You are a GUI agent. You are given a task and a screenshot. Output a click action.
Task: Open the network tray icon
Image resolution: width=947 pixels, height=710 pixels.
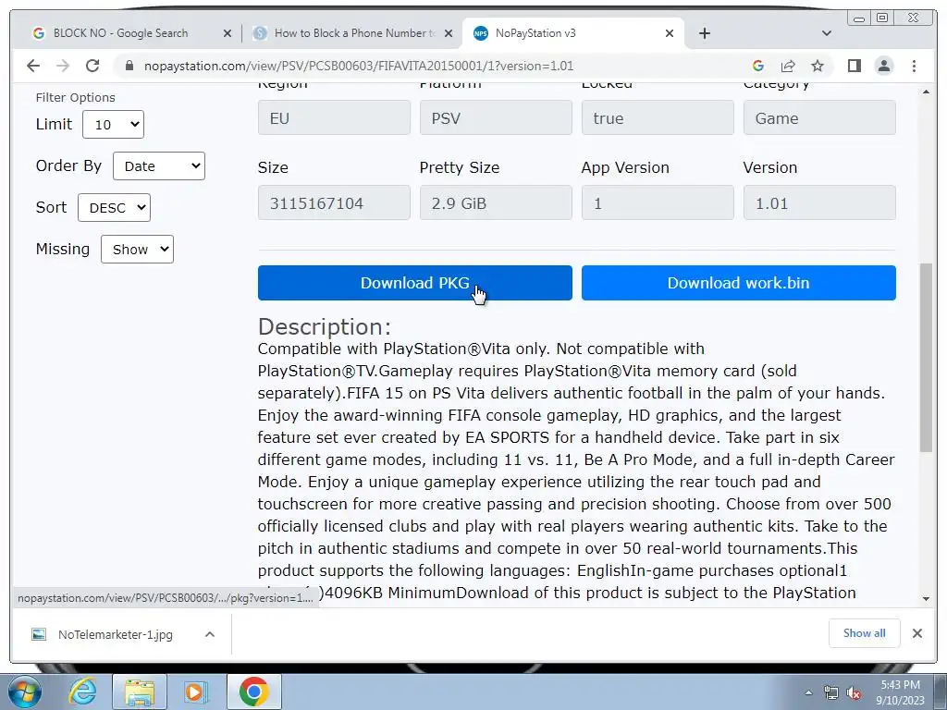[x=831, y=693]
